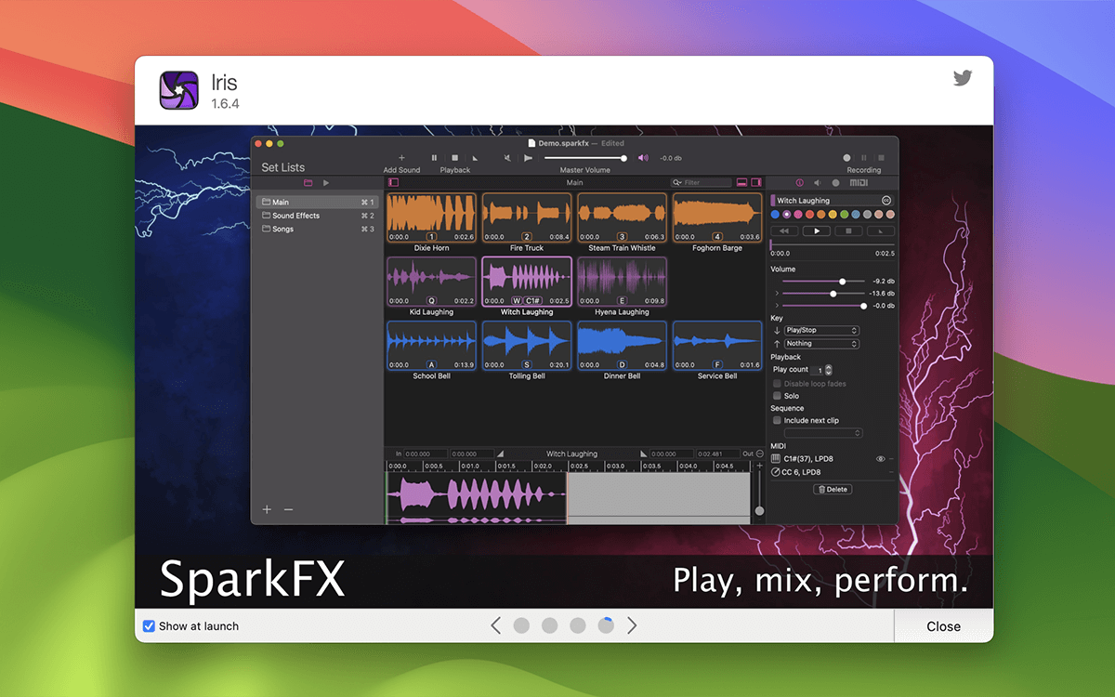Click the piano keys icon beside C1#(37)
The image size is (1115, 697).
tap(776, 459)
